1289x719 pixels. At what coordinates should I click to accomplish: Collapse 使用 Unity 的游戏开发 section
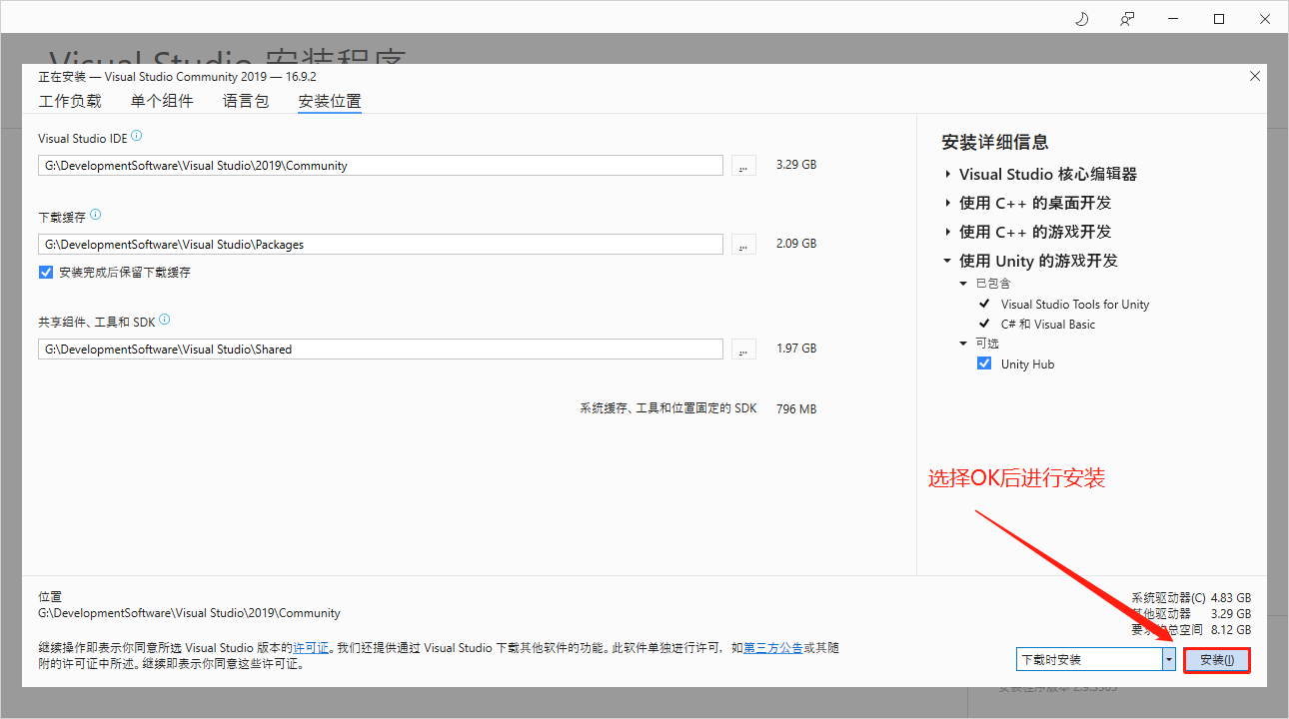point(947,262)
